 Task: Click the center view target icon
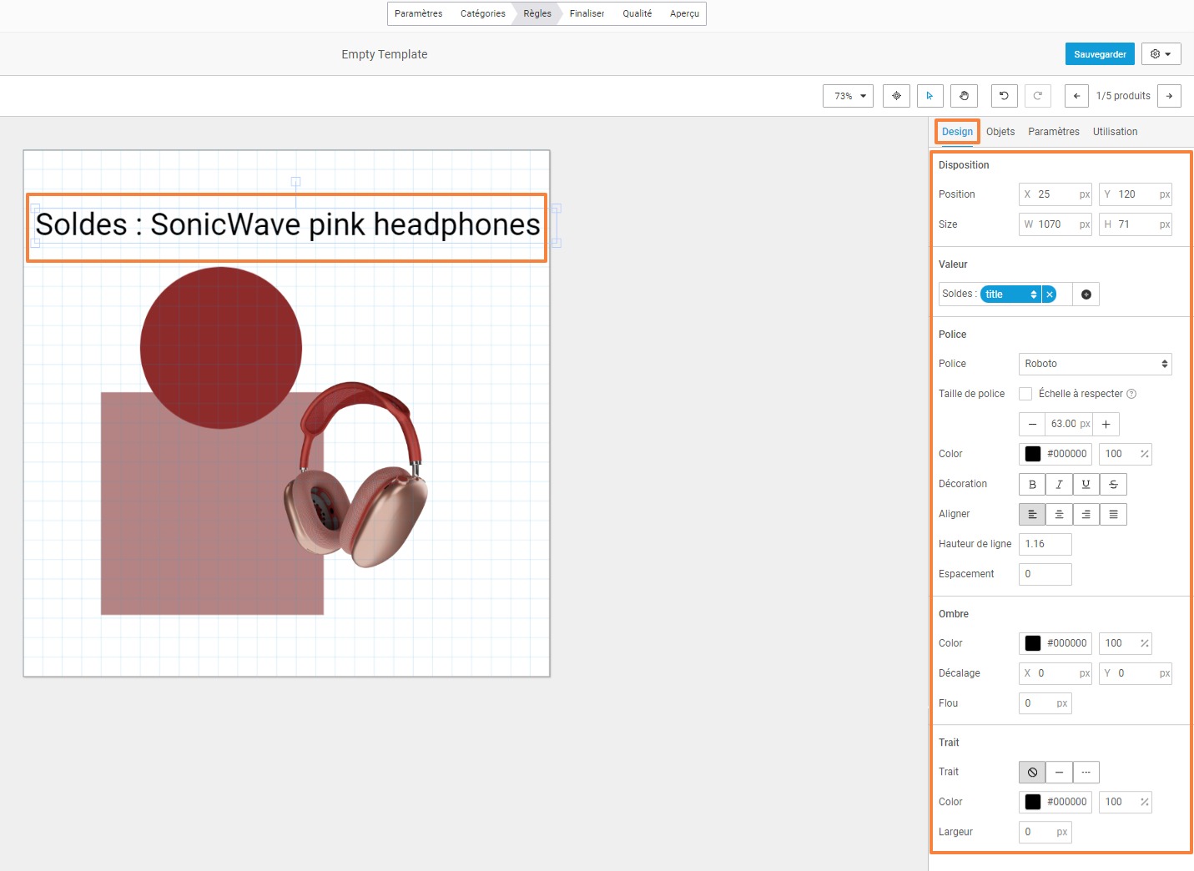point(896,96)
